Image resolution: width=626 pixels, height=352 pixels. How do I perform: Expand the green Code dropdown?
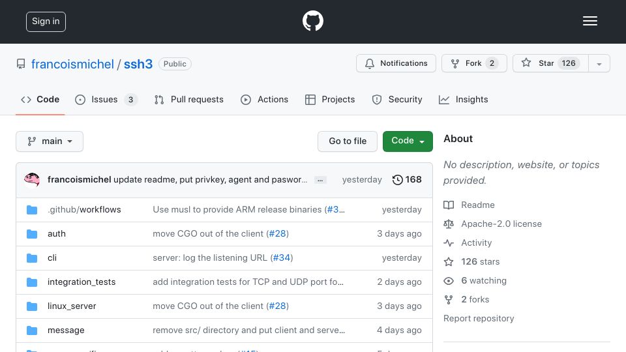click(408, 141)
